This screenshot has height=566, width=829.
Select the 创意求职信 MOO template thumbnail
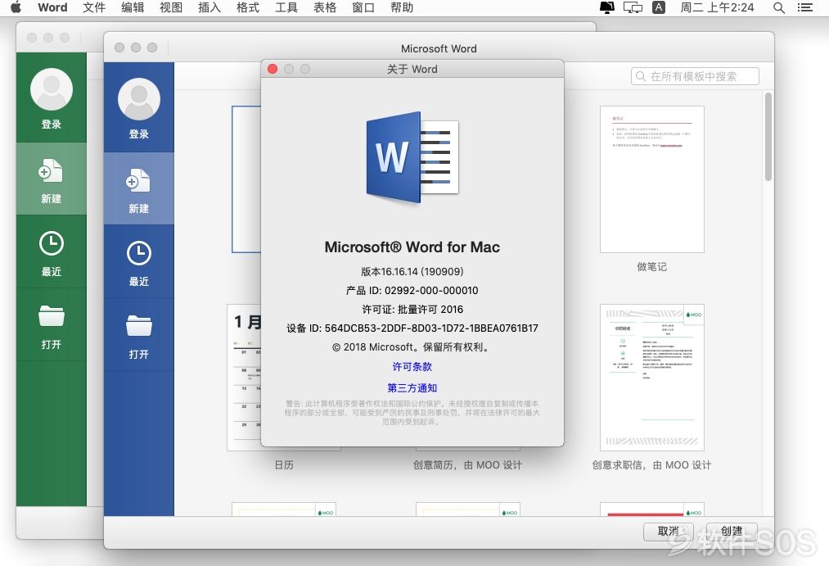coord(652,377)
